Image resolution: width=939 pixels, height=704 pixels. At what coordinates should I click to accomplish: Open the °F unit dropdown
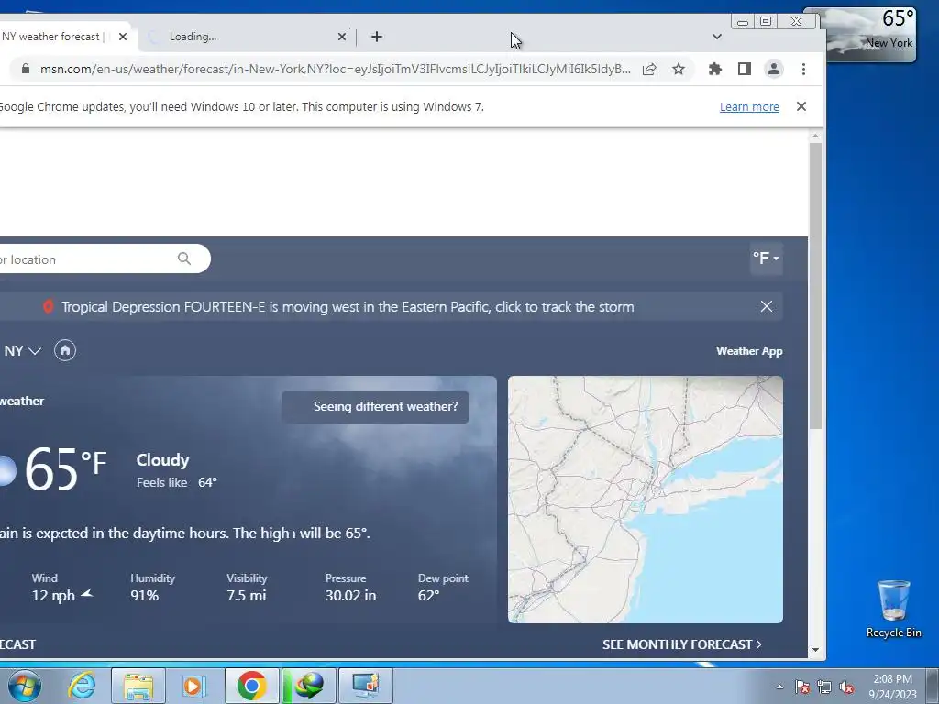pos(766,258)
